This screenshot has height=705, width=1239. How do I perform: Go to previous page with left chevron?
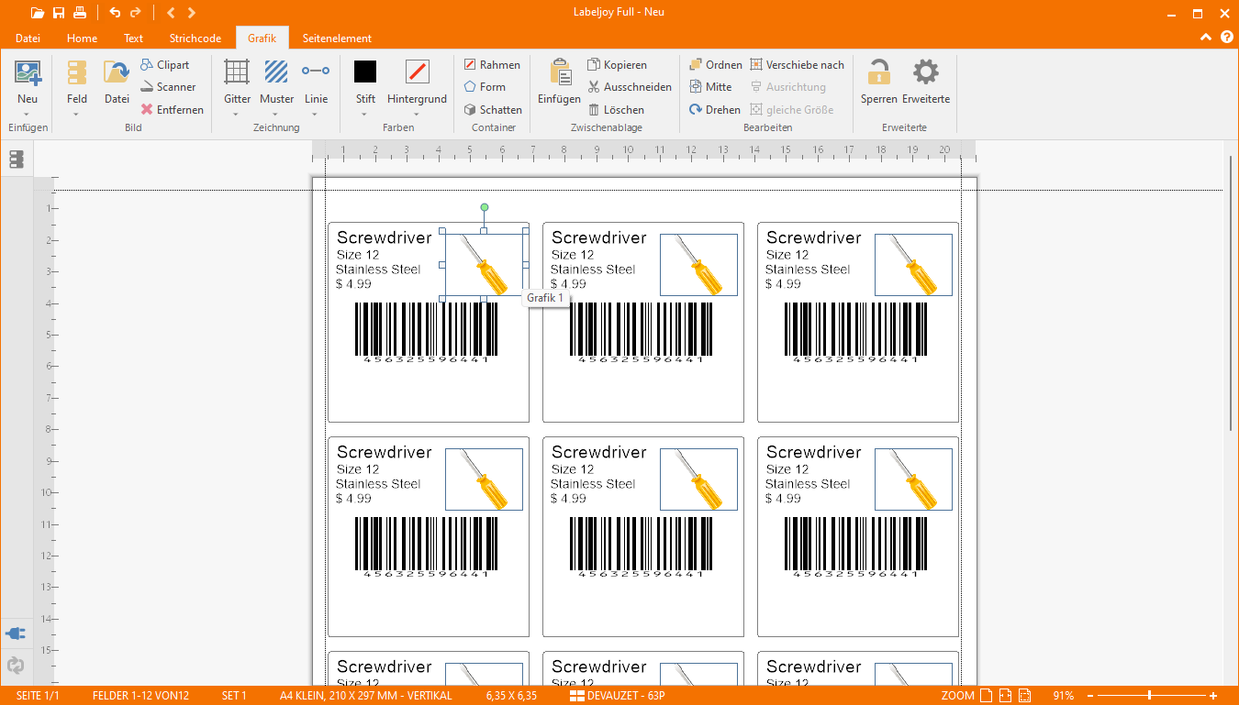coord(171,13)
